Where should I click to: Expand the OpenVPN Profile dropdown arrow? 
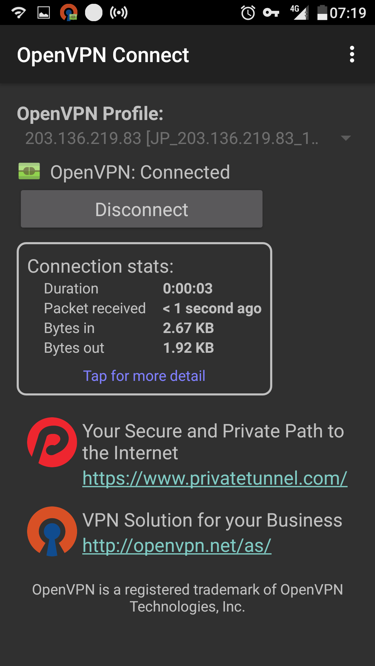coord(345,138)
